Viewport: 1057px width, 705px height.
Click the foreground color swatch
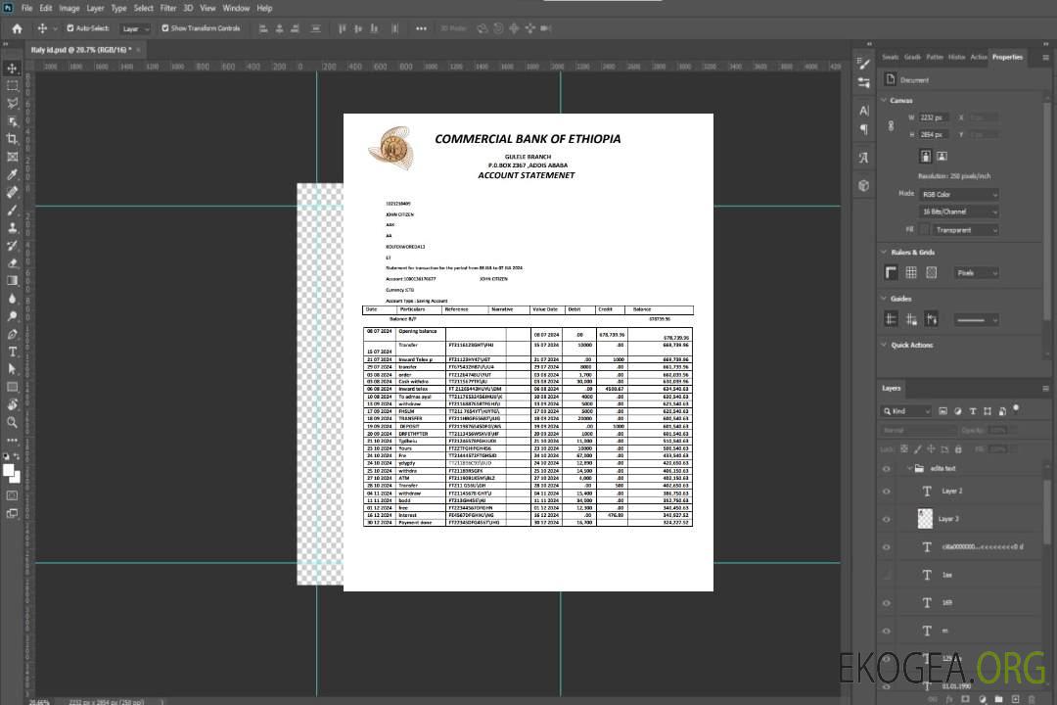click(x=9, y=471)
